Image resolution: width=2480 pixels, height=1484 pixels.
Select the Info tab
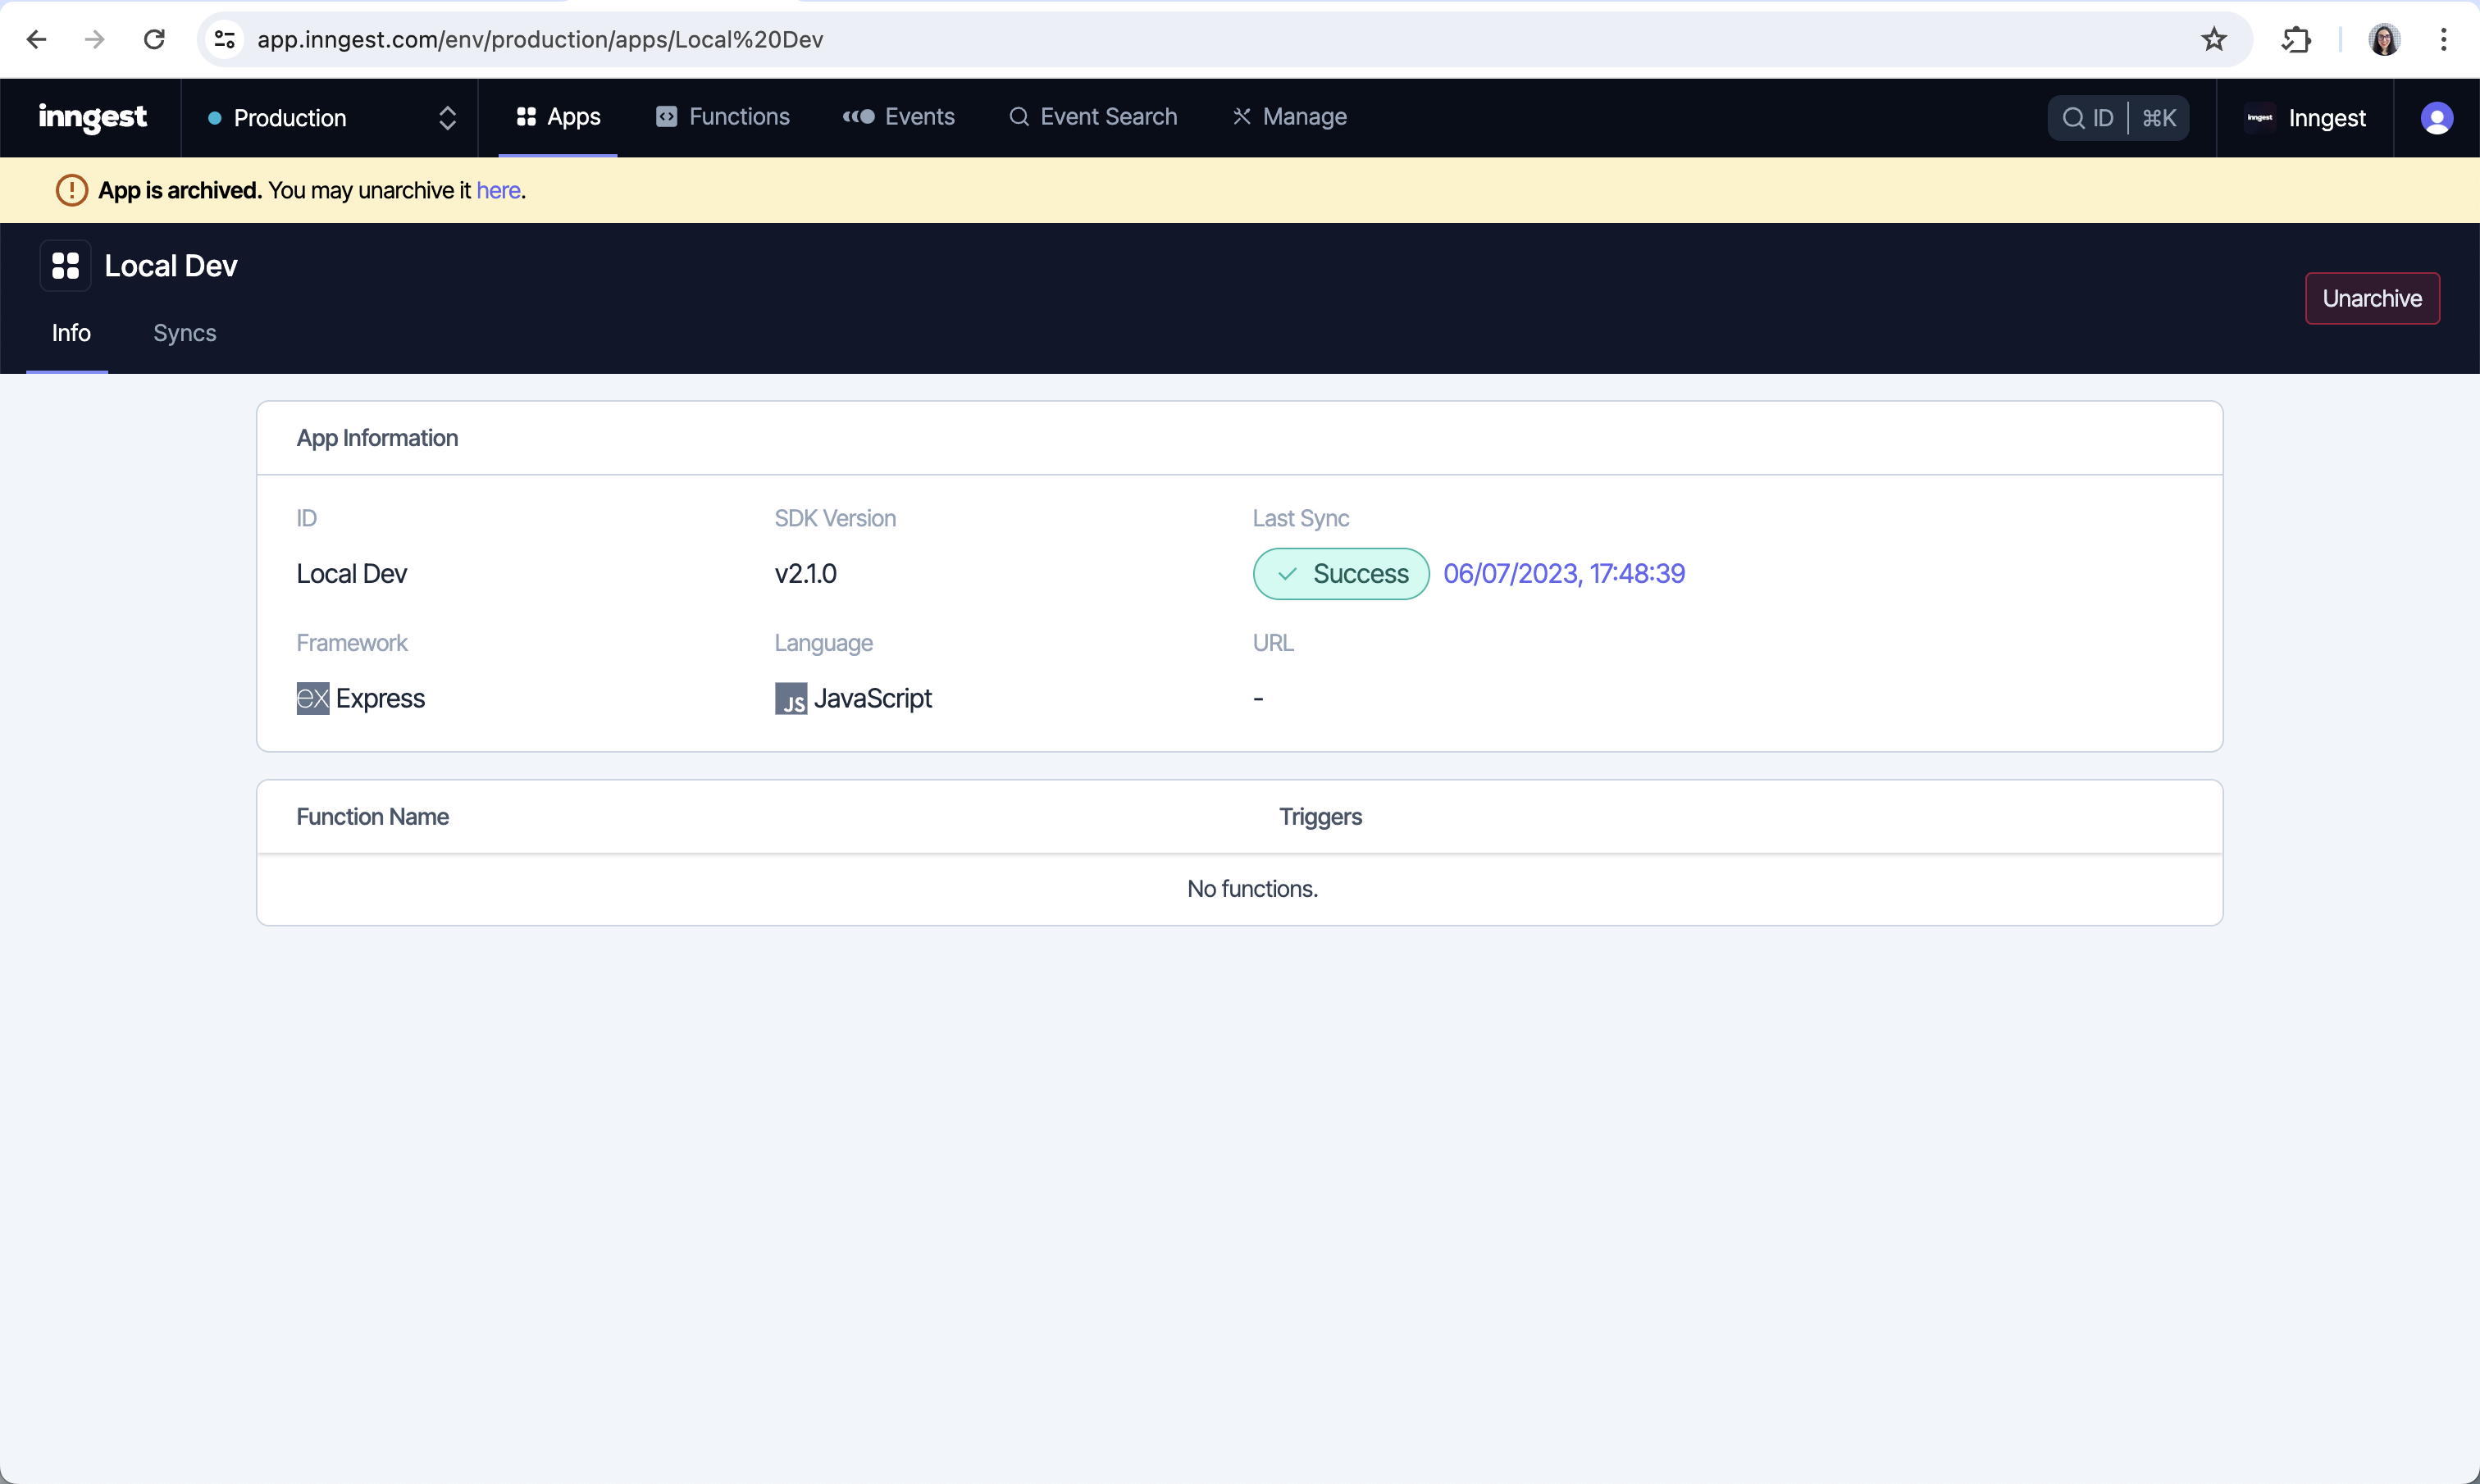click(70, 333)
